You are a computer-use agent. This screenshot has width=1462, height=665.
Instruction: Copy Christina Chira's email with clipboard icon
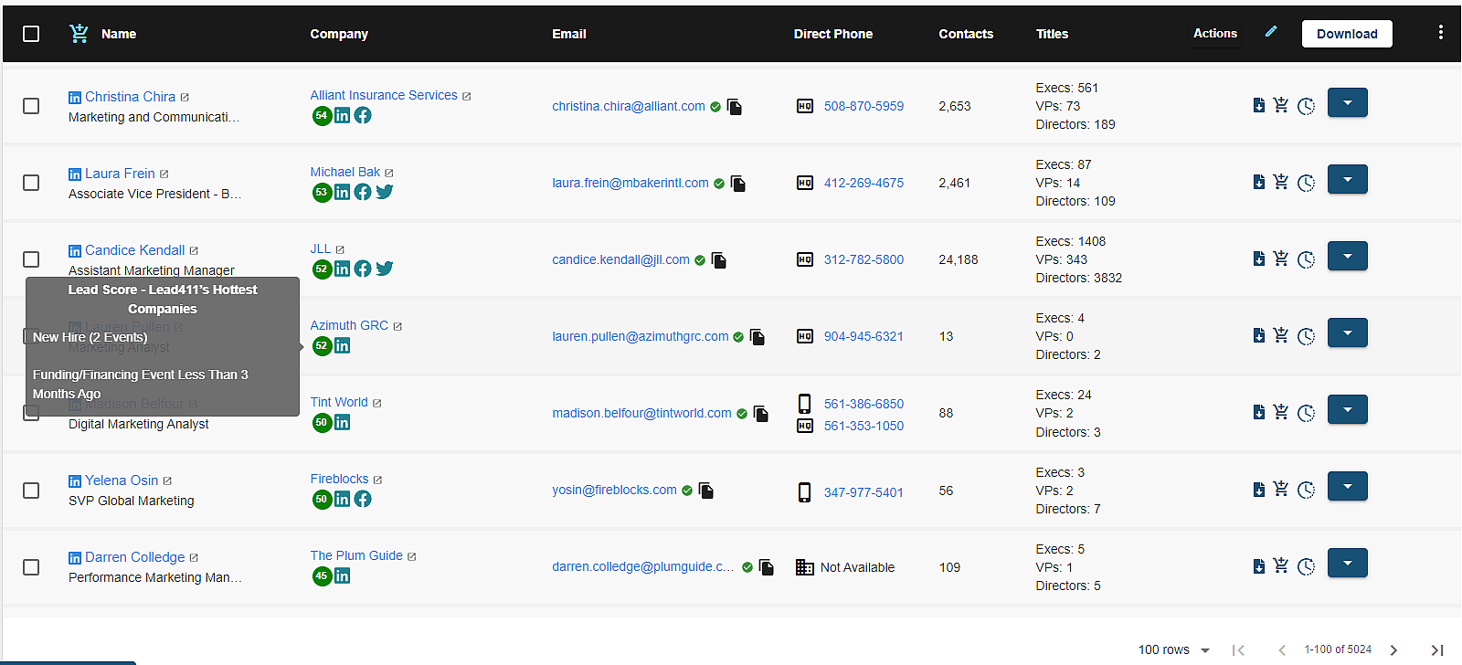click(734, 107)
